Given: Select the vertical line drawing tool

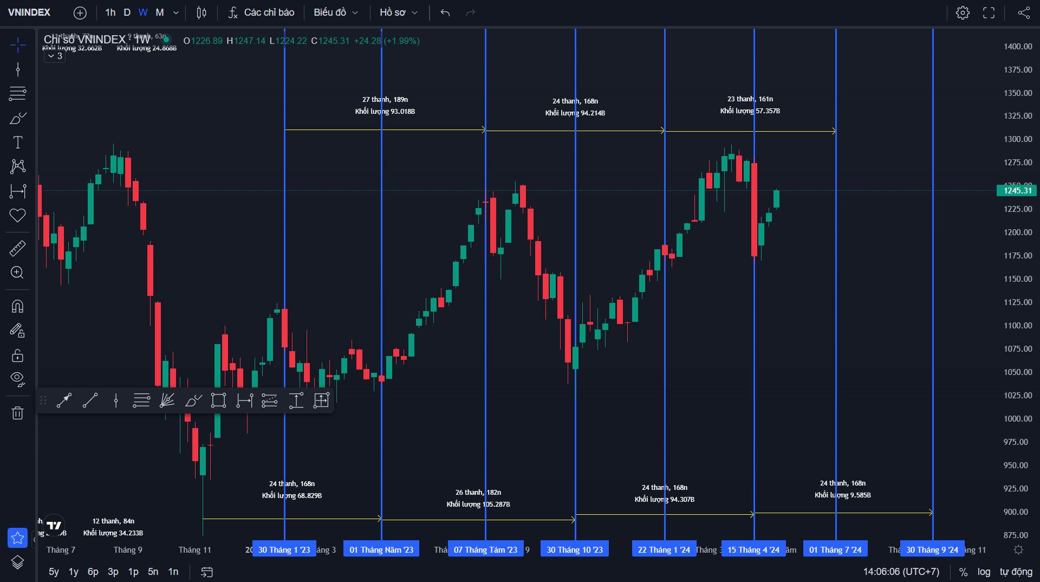Looking at the screenshot, I should coord(18,69).
